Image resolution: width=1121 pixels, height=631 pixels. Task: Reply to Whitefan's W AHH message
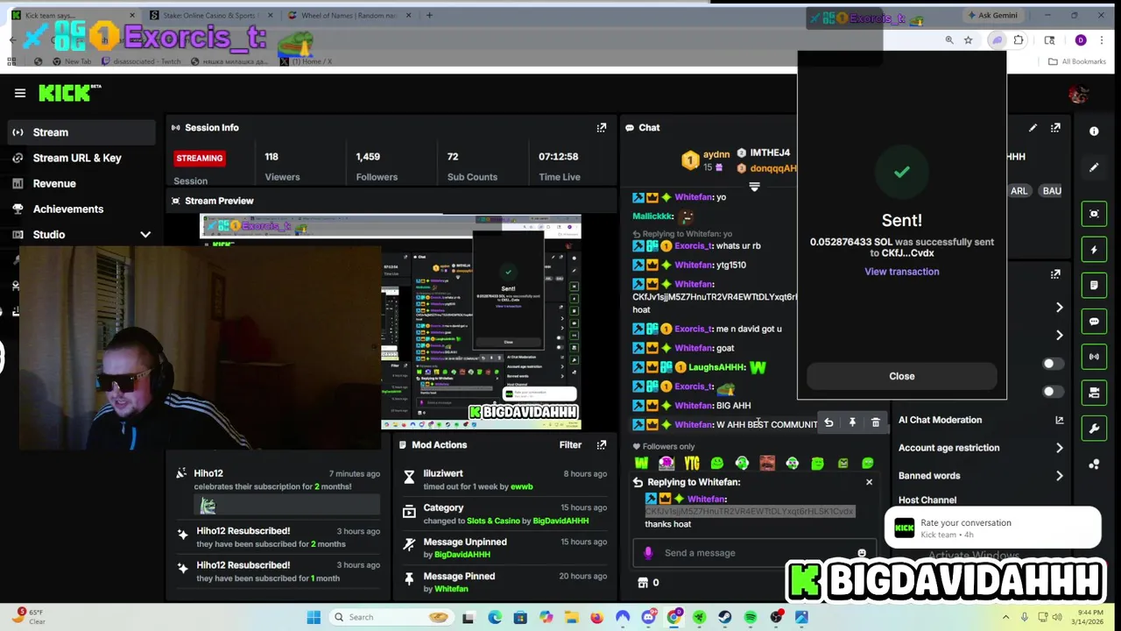[x=828, y=423]
